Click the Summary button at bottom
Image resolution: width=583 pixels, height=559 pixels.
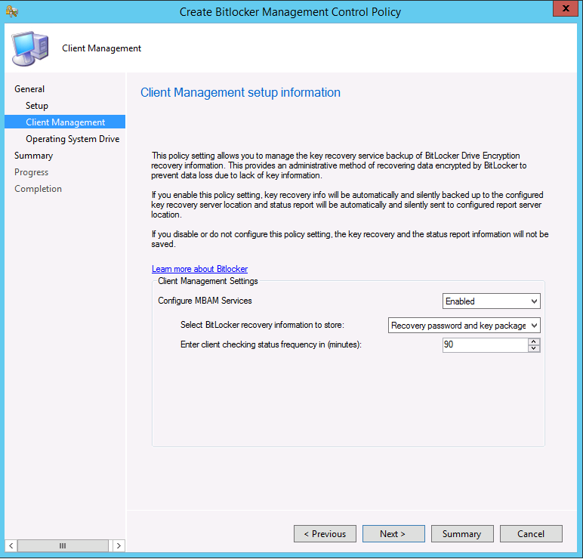point(462,534)
